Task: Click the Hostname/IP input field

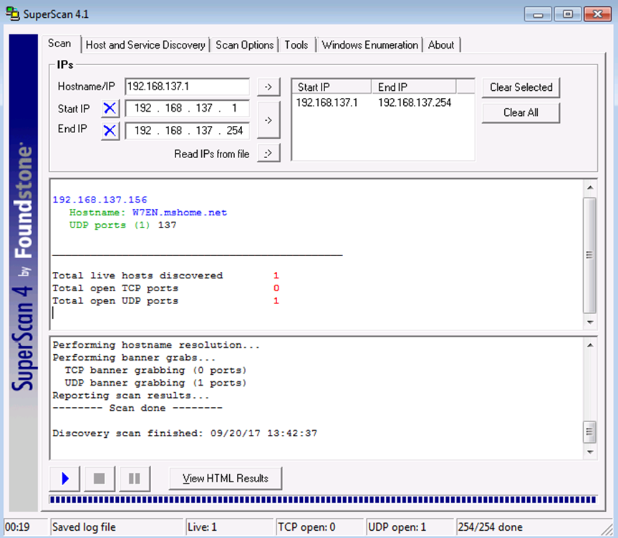Action: (187, 87)
